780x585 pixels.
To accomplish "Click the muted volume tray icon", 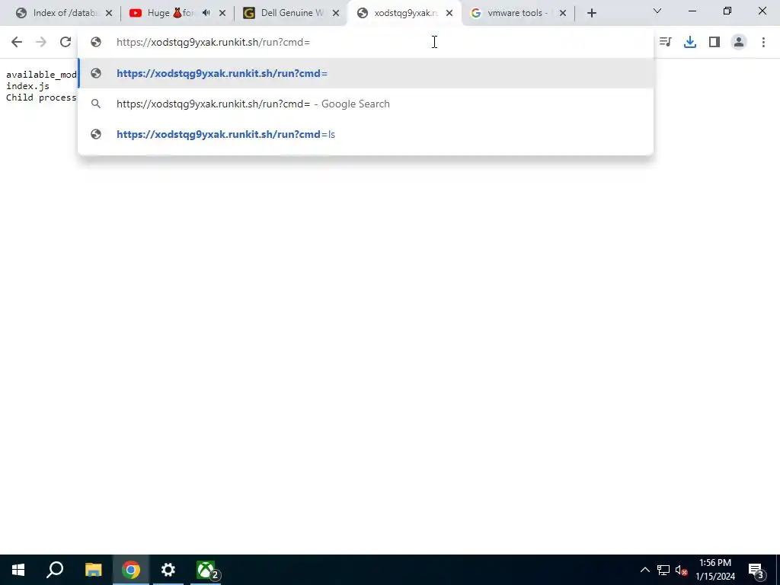I will 681,570.
